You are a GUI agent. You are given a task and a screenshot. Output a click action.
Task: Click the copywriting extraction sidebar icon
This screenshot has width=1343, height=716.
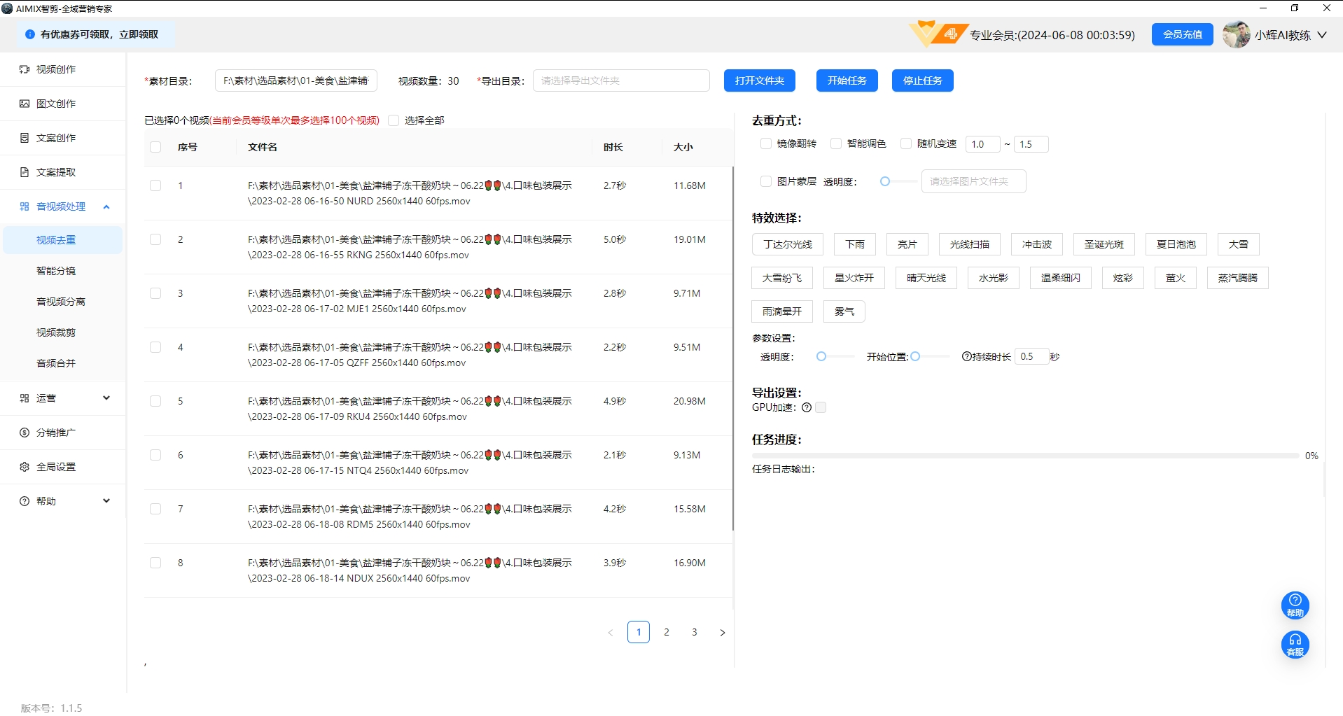(x=25, y=172)
